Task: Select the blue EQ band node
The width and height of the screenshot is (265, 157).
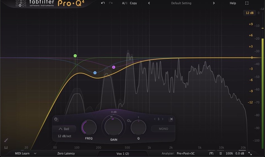Action: pyautogui.click(x=95, y=73)
